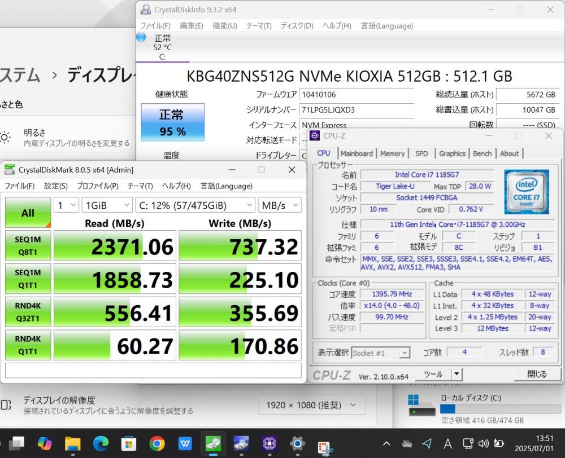Click the blue health status circle for disk C:

point(141,37)
